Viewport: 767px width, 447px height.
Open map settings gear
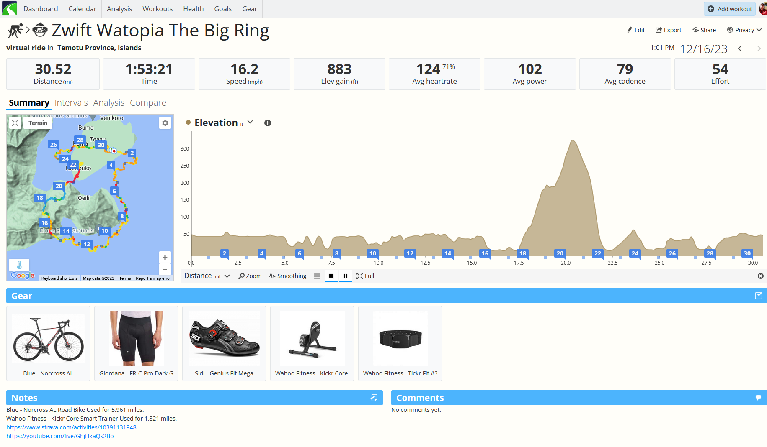coord(165,123)
